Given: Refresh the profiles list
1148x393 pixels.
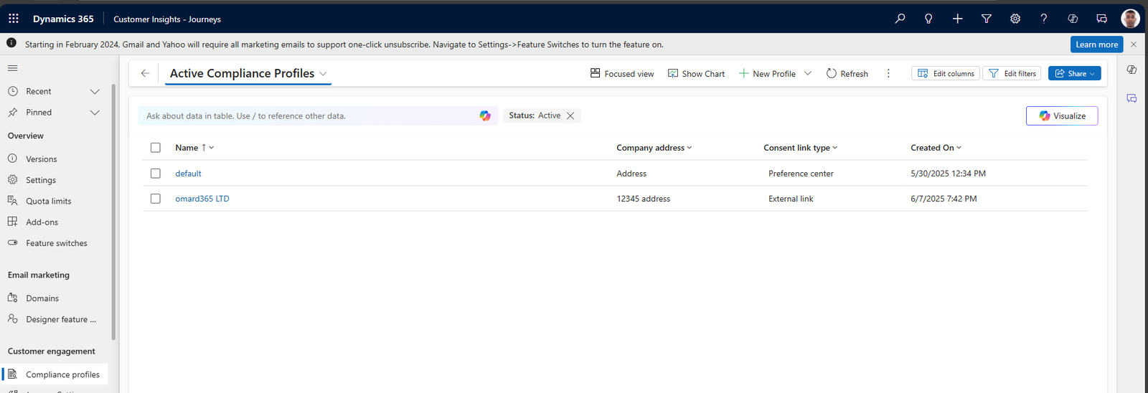Looking at the screenshot, I should tap(847, 73).
